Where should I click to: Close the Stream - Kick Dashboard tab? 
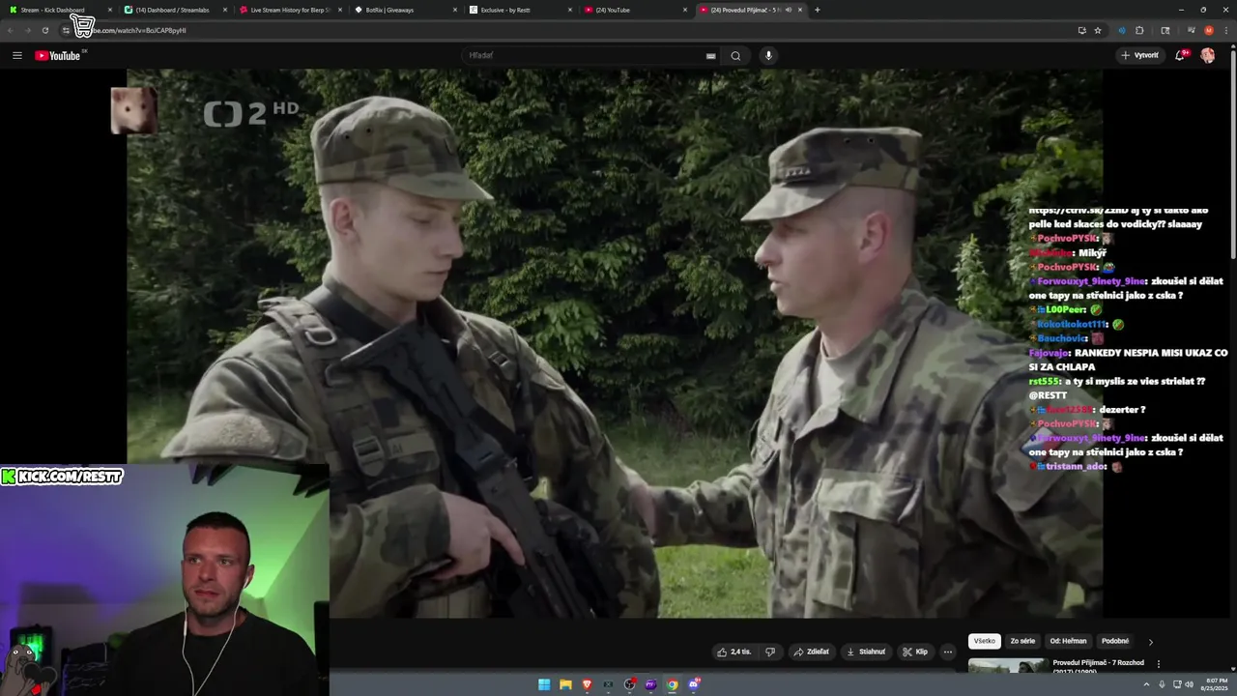coord(109,10)
